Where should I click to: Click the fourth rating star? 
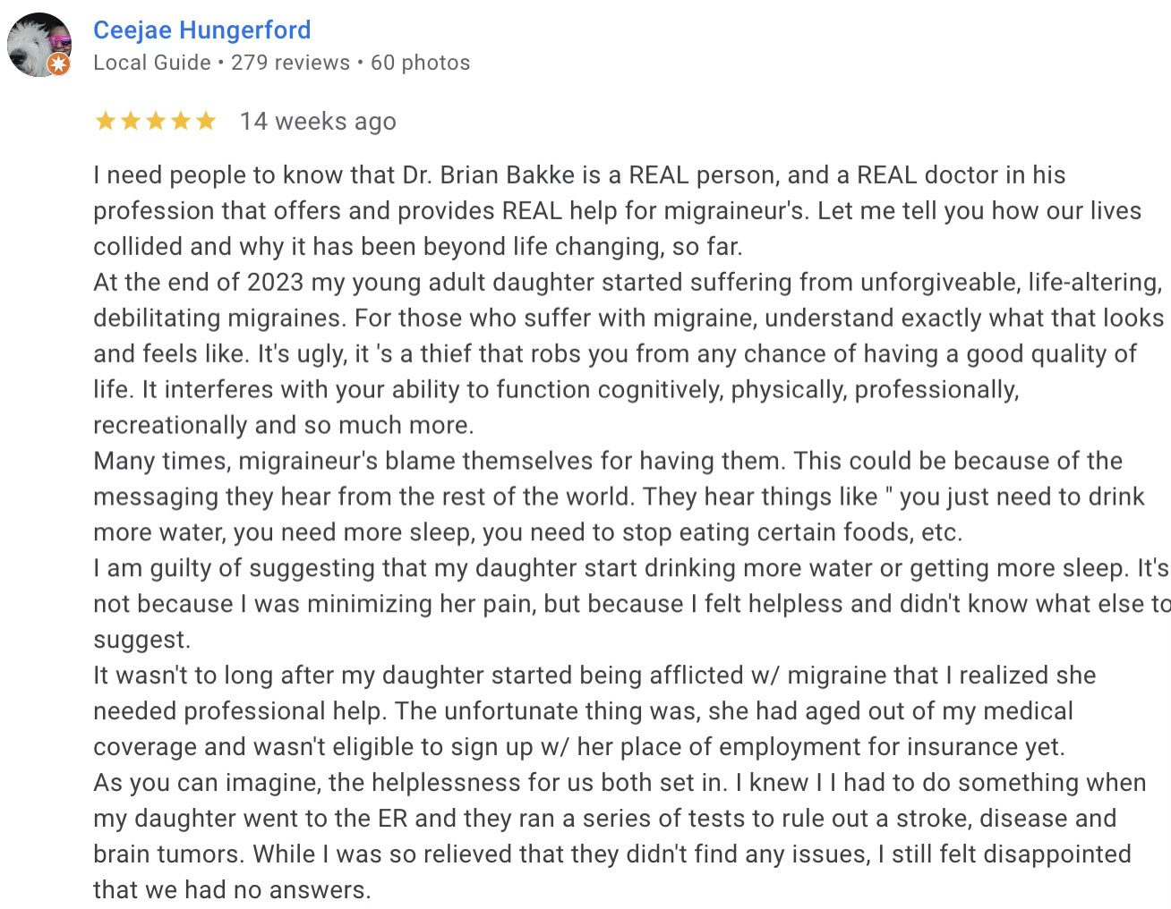tap(181, 121)
